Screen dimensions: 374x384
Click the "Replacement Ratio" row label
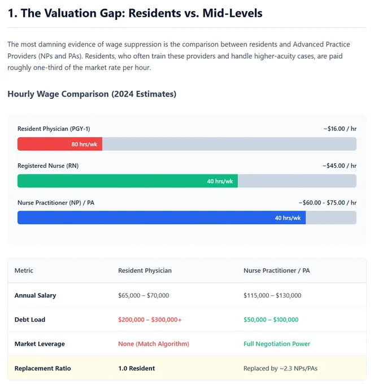pyautogui.click(x=42, y=368)
